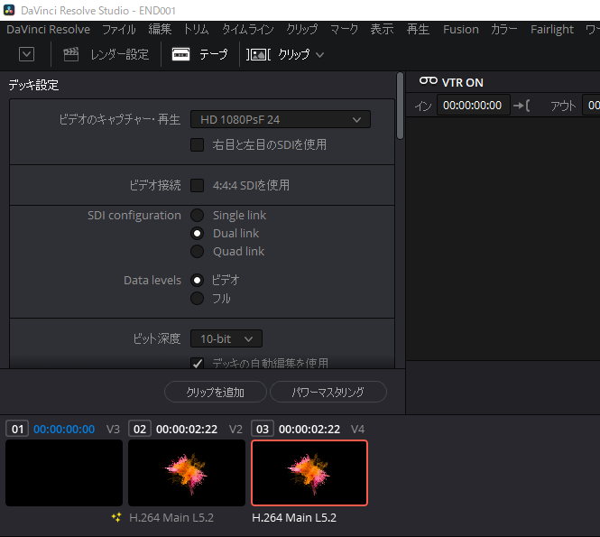
Task: Click the checkmark dropdown icon at top left
Action: click(x=26, y=54)
